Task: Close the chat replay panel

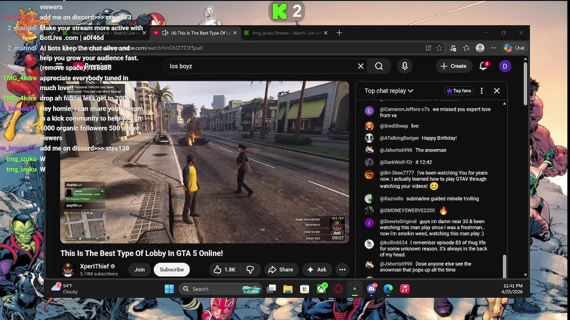Action: click(x=497, y=91)
